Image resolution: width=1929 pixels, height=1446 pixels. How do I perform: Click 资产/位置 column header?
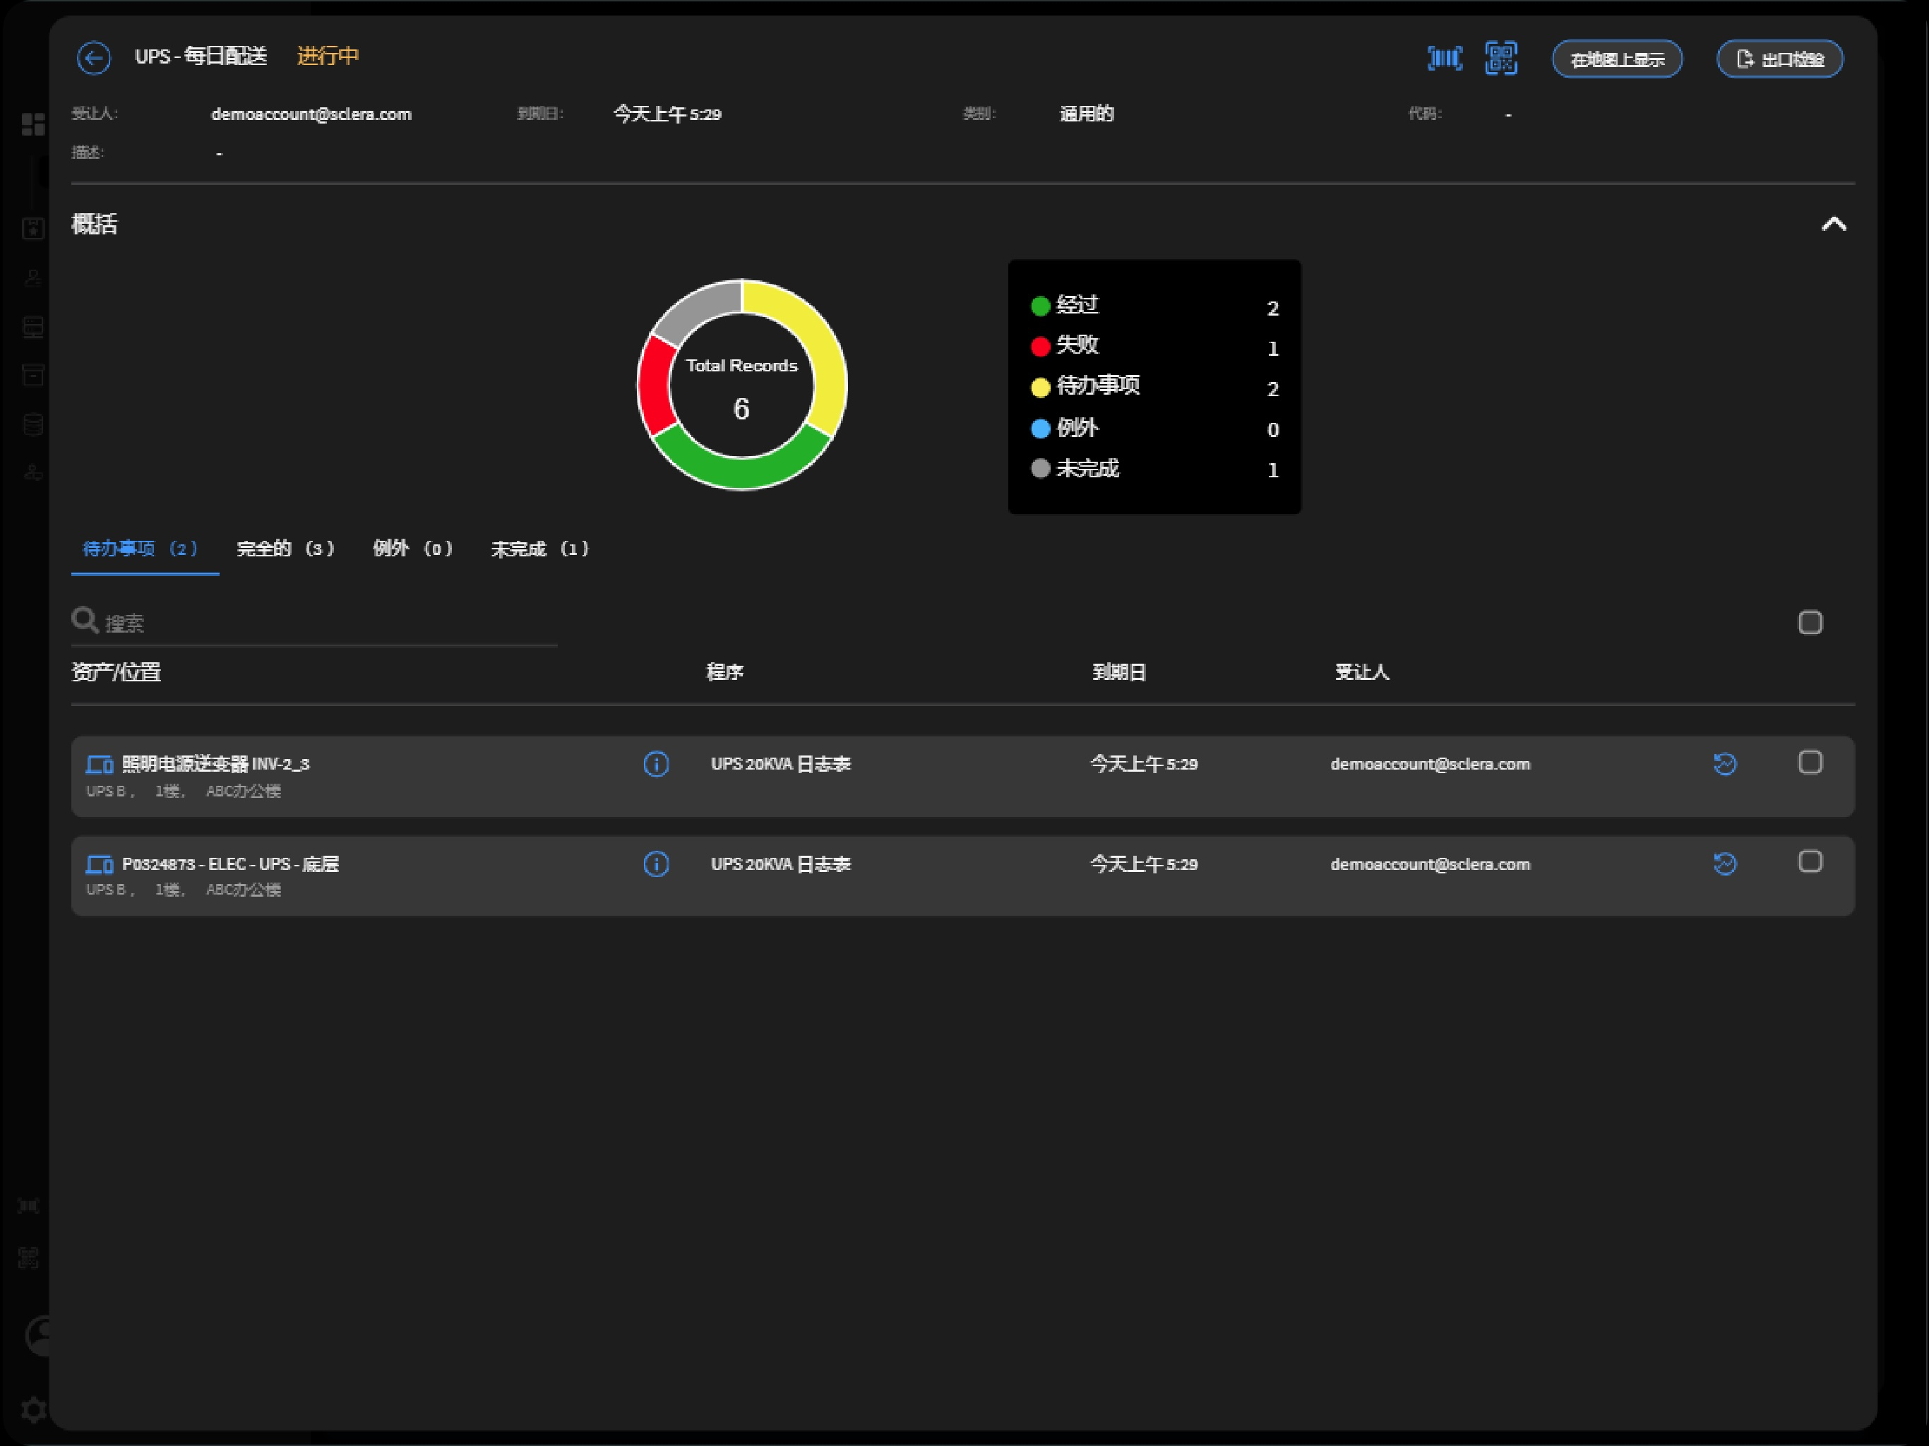tap(116, 672)
